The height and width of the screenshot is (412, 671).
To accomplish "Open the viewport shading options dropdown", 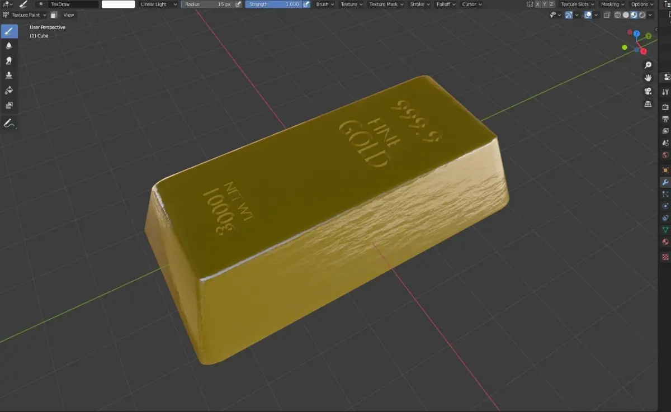I will [x=651, y=15].
